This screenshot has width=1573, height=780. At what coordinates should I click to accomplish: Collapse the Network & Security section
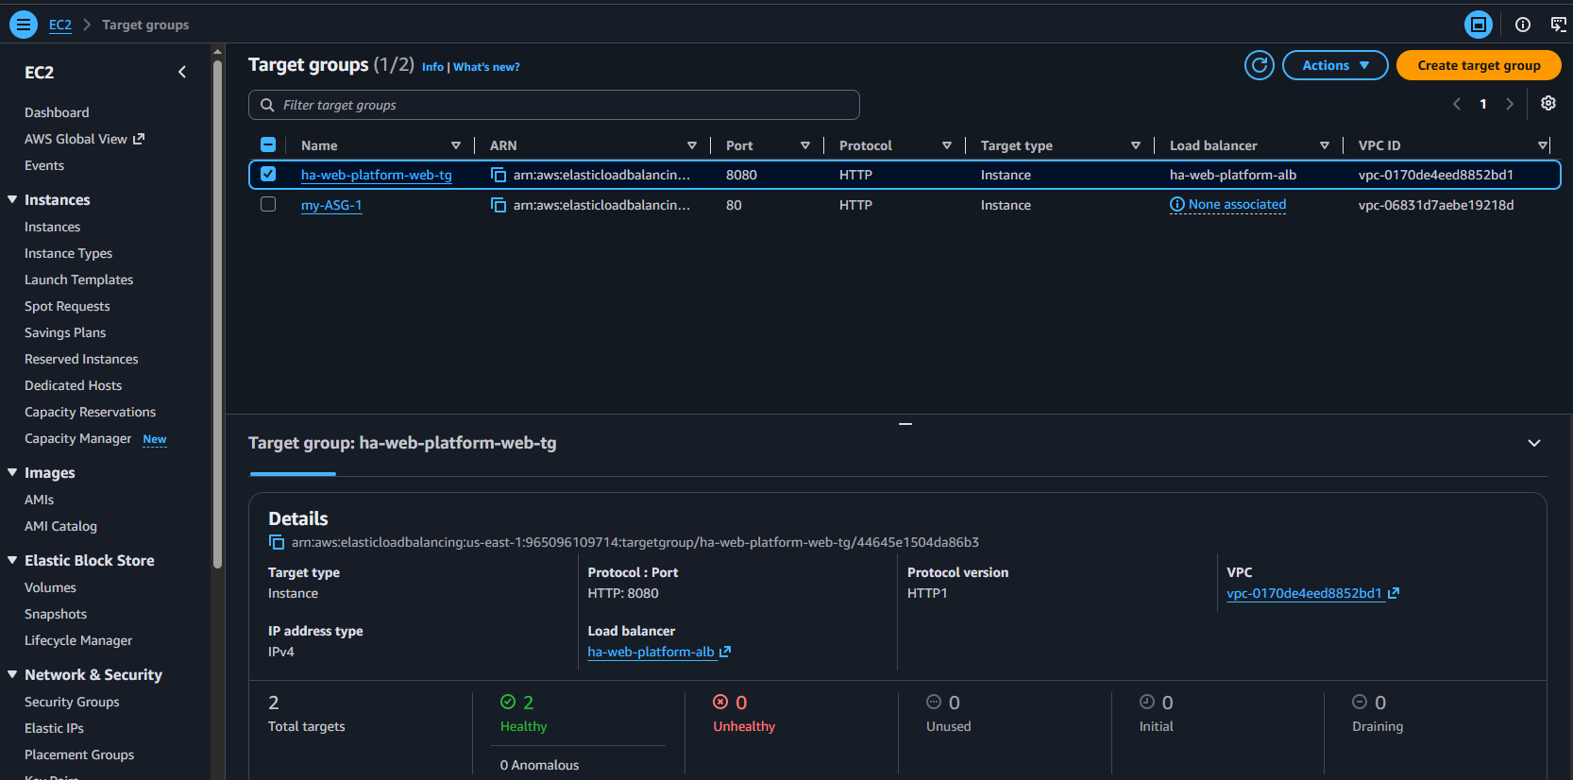pyautogui.click(x=12, y=674)
